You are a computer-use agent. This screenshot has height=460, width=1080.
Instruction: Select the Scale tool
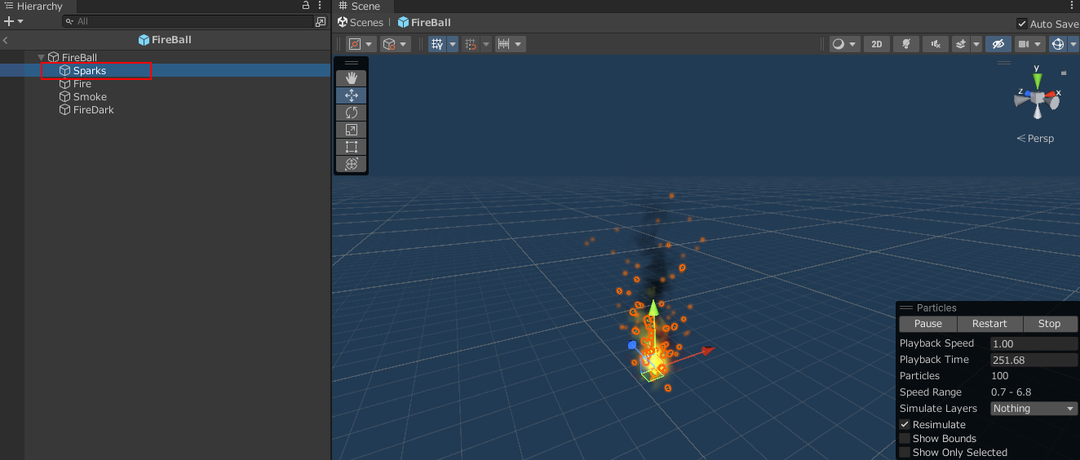[x=352, y=130]
